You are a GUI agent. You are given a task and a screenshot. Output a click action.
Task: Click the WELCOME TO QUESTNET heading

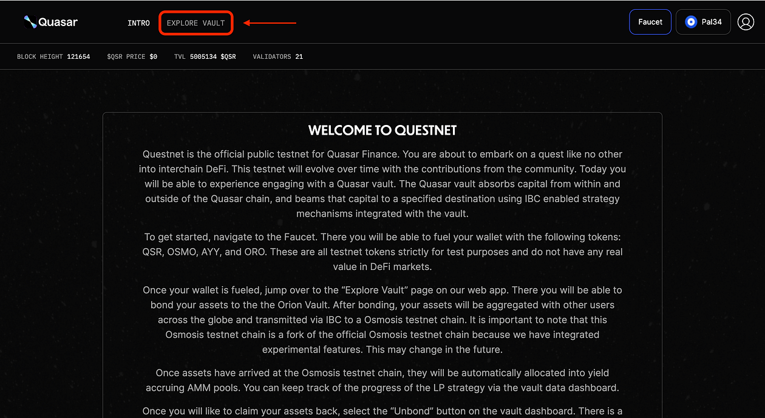tap(382, 130)
